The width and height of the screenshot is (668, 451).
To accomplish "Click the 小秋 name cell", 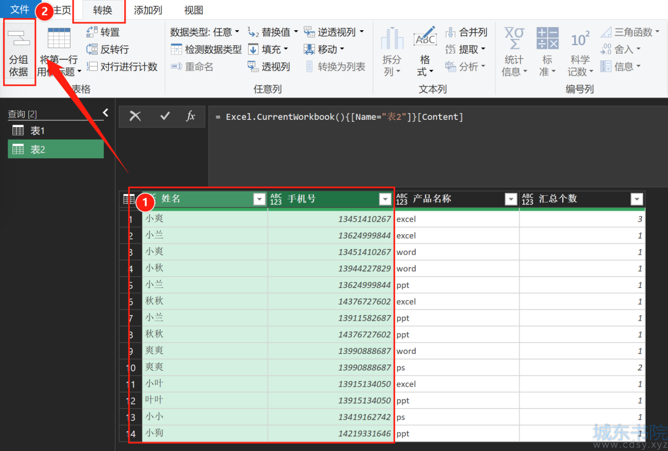I will tap(205, 269).
